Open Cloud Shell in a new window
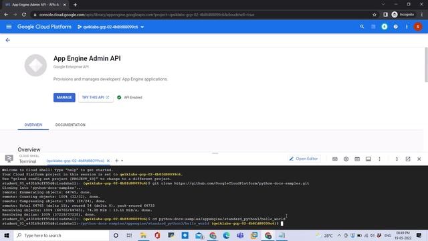Viewport: 428px width, 241px height. tap(408, 159)
